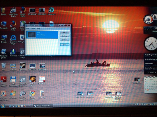
Task: Select the QuickTime Player desktop icon
Action: pos(13,40)
